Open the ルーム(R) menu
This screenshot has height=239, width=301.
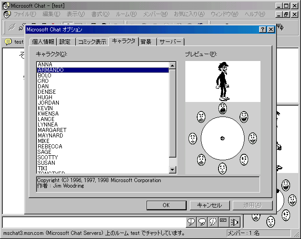(x=126, y=14)
